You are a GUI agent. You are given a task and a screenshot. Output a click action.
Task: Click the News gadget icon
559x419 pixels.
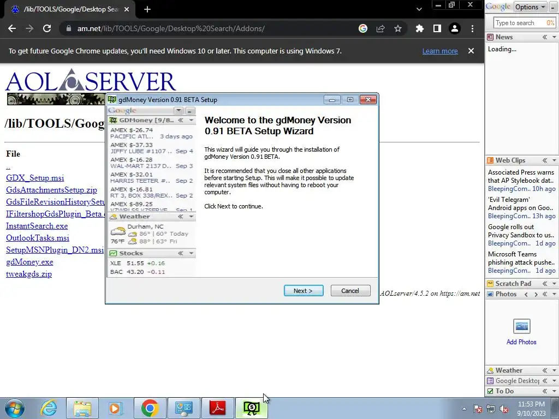(x=490, y=37)
